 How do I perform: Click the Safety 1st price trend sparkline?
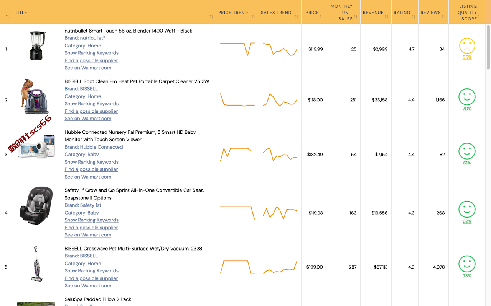click(x=237, y=213)
